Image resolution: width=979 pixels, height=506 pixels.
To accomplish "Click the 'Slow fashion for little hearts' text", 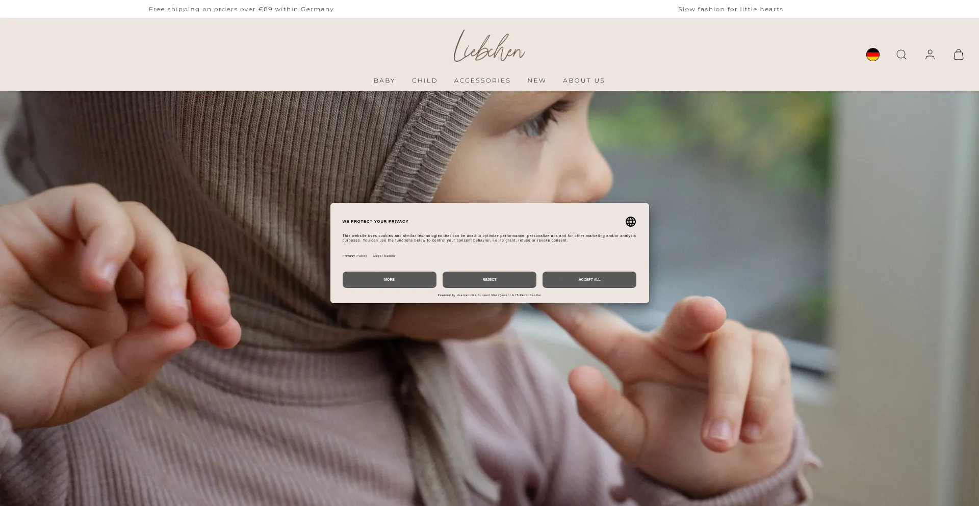I will [730, 9].
